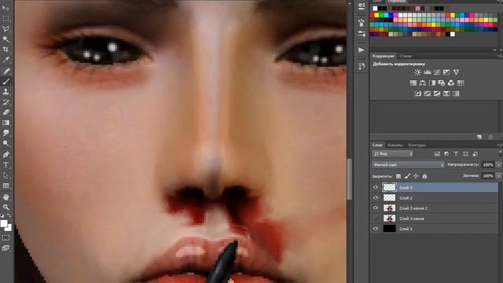Add Brightness/Contrast adjustment

(x=417, y=72)
